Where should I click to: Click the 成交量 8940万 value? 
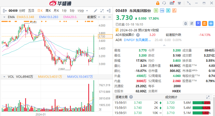(x=210, y=50)
